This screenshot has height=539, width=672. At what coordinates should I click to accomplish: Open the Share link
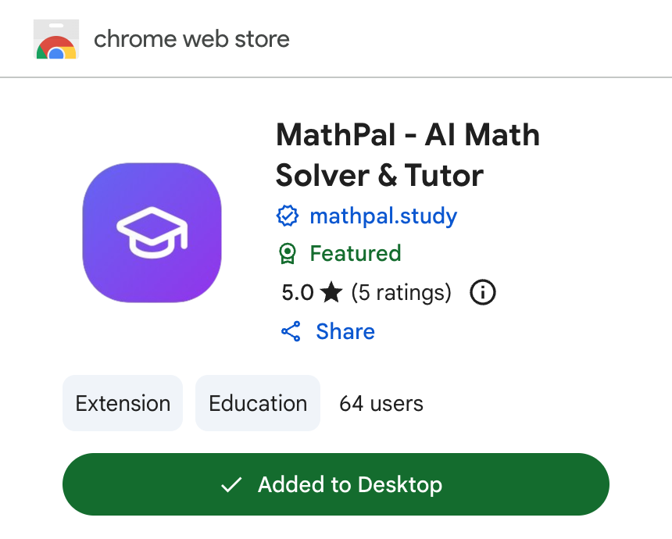345,331
